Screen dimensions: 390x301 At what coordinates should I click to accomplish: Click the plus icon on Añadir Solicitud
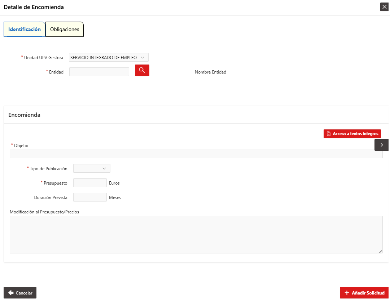click(347, 293)
